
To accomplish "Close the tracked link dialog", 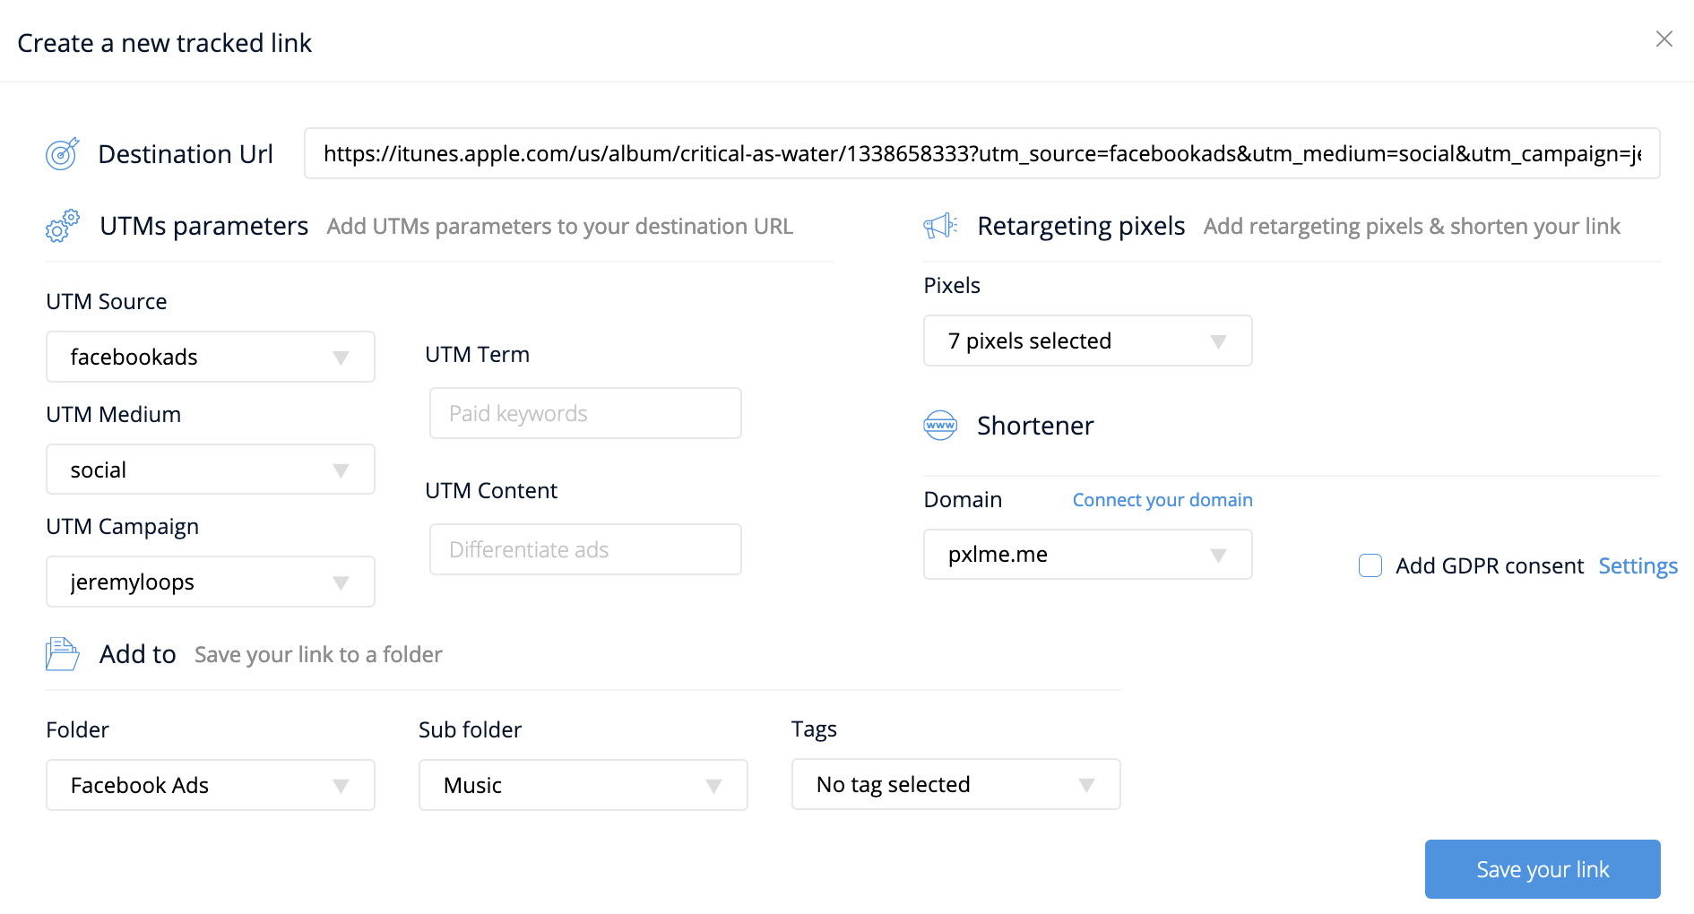I will coord(1664,39).
